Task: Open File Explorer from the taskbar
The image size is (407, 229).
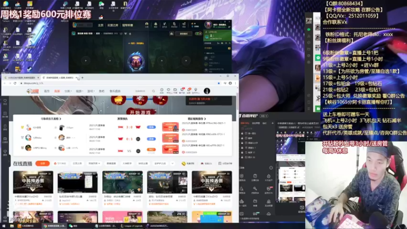Action: 12,226
